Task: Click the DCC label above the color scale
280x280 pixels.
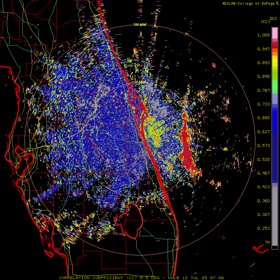Action: [x=273, y=19]
